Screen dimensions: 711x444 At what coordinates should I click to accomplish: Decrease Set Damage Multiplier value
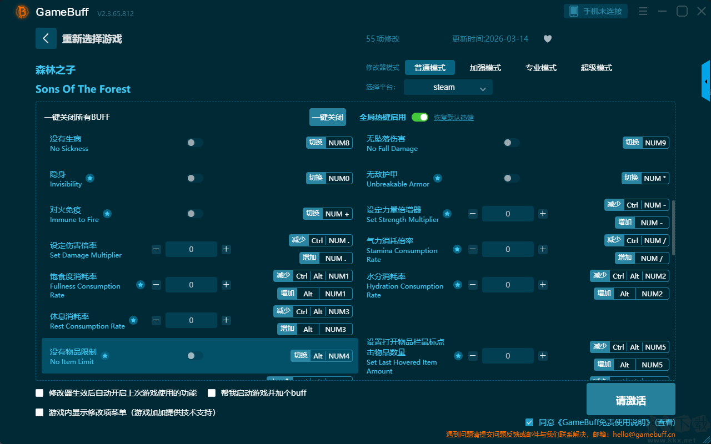[156, 249]
